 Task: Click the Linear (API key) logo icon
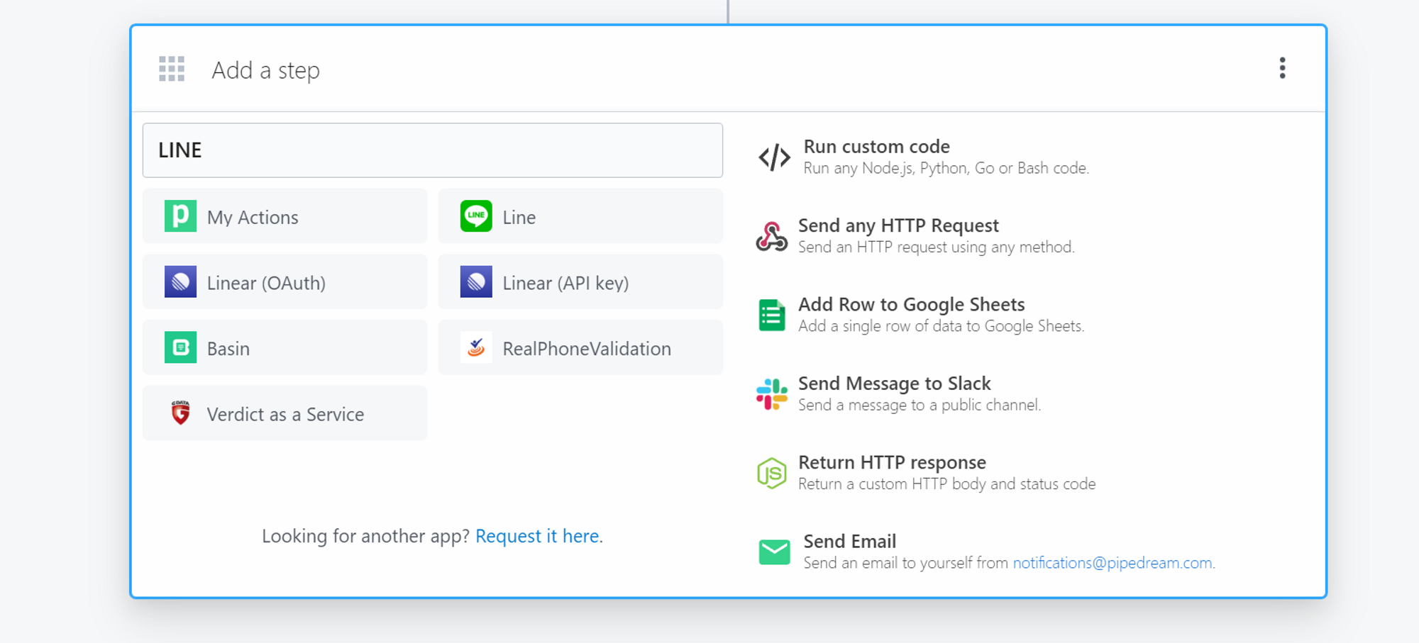click(x=476, y=281)
